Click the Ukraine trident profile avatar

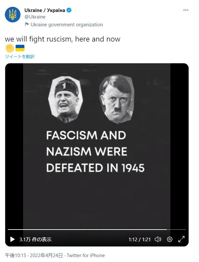tap(13, 15)
